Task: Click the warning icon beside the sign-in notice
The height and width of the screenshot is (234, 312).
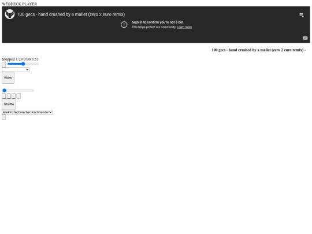Action: [x=124, y=25]
